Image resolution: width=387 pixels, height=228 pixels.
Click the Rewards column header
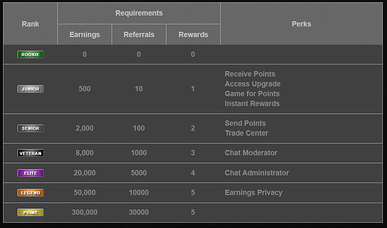point(193,34)
